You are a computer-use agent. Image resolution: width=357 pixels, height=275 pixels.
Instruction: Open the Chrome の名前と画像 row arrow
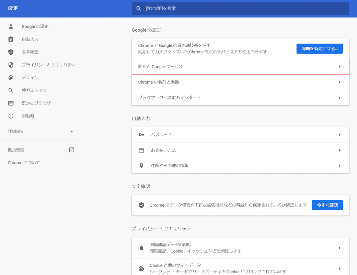click(339, 82)
